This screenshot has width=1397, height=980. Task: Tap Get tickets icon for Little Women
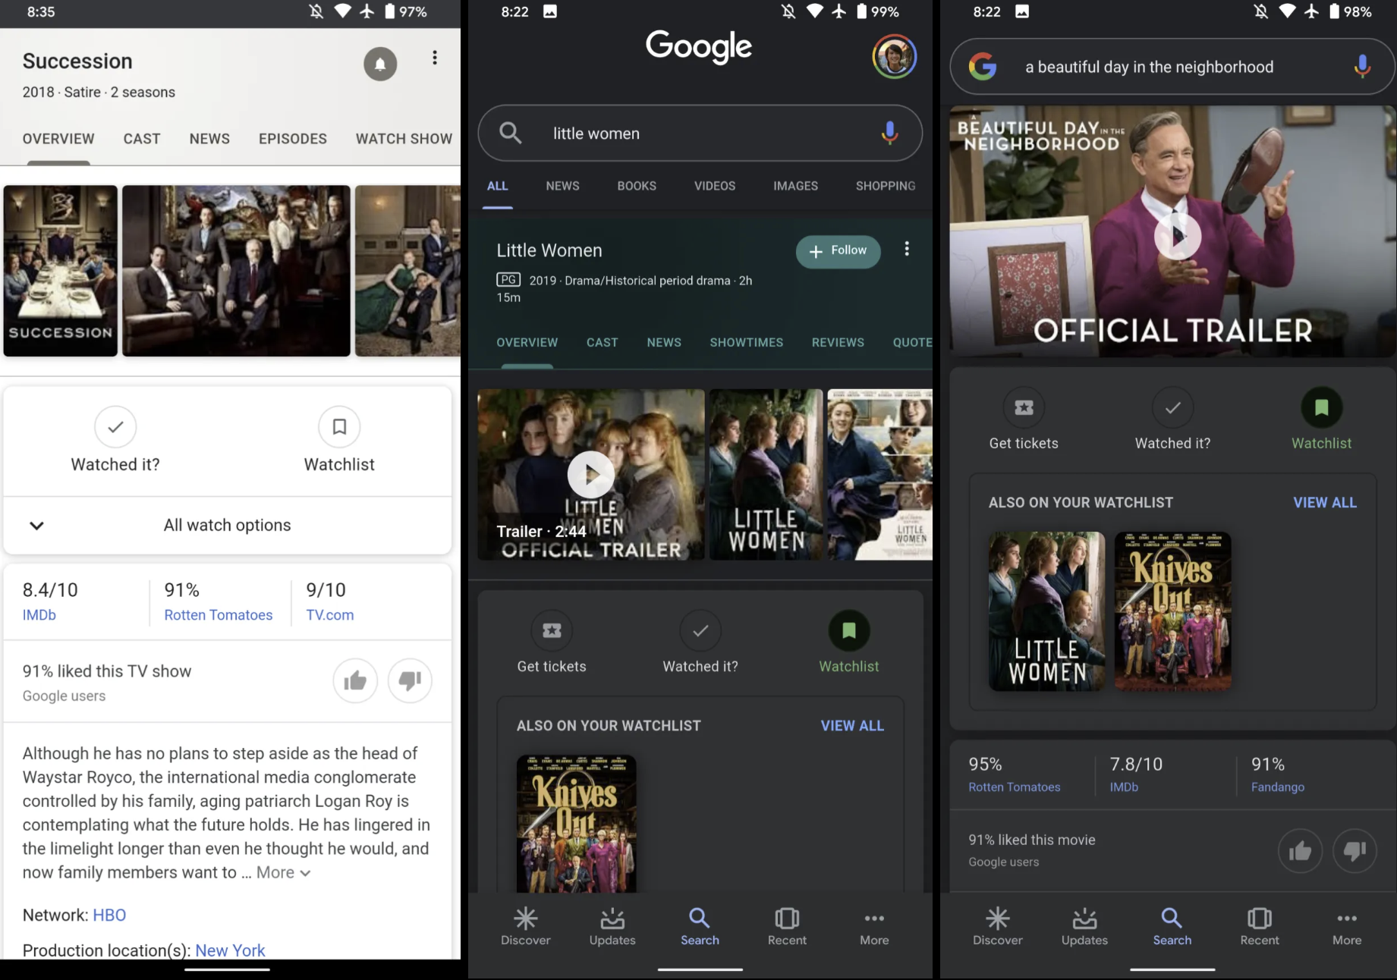552,630
